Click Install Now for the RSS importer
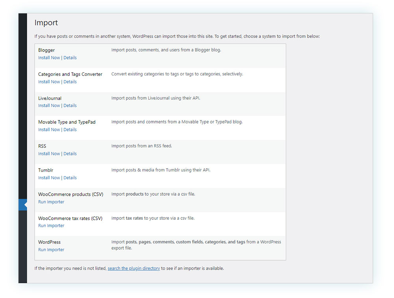Screen dimensions: 394x298 pyautogui.click(x=49, y=154)
